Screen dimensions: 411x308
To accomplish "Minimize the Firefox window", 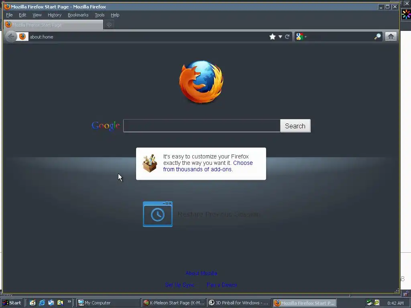I will click(381, 7).
